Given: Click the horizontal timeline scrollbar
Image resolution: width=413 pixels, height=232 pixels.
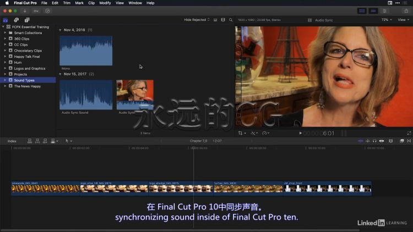Looking at the screenshot, I should pos(180,230).
